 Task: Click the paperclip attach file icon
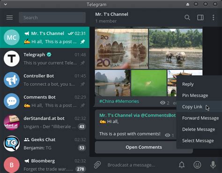pyautogui.click(x=97, y=165)
